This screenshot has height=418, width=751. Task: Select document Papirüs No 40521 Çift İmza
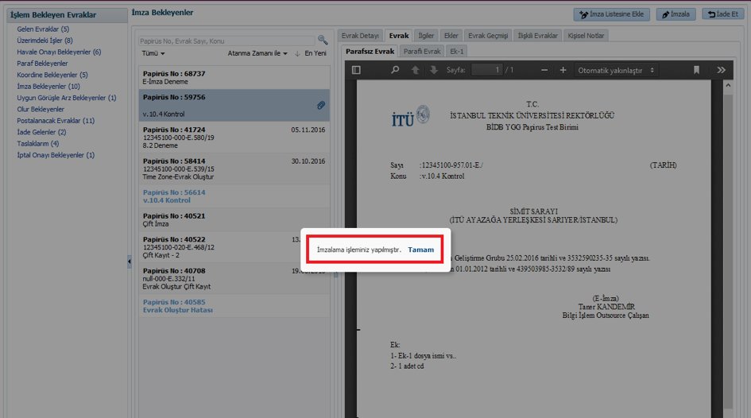[x=234, y=220]
